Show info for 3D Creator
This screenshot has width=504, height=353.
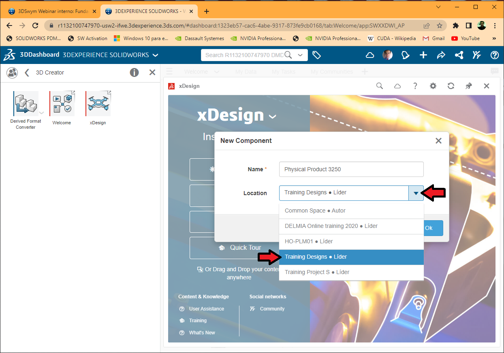tap(134, 72)
